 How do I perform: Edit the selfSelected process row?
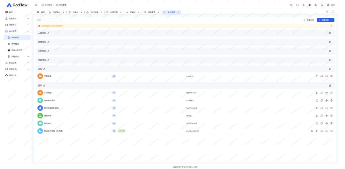(317, 123)
